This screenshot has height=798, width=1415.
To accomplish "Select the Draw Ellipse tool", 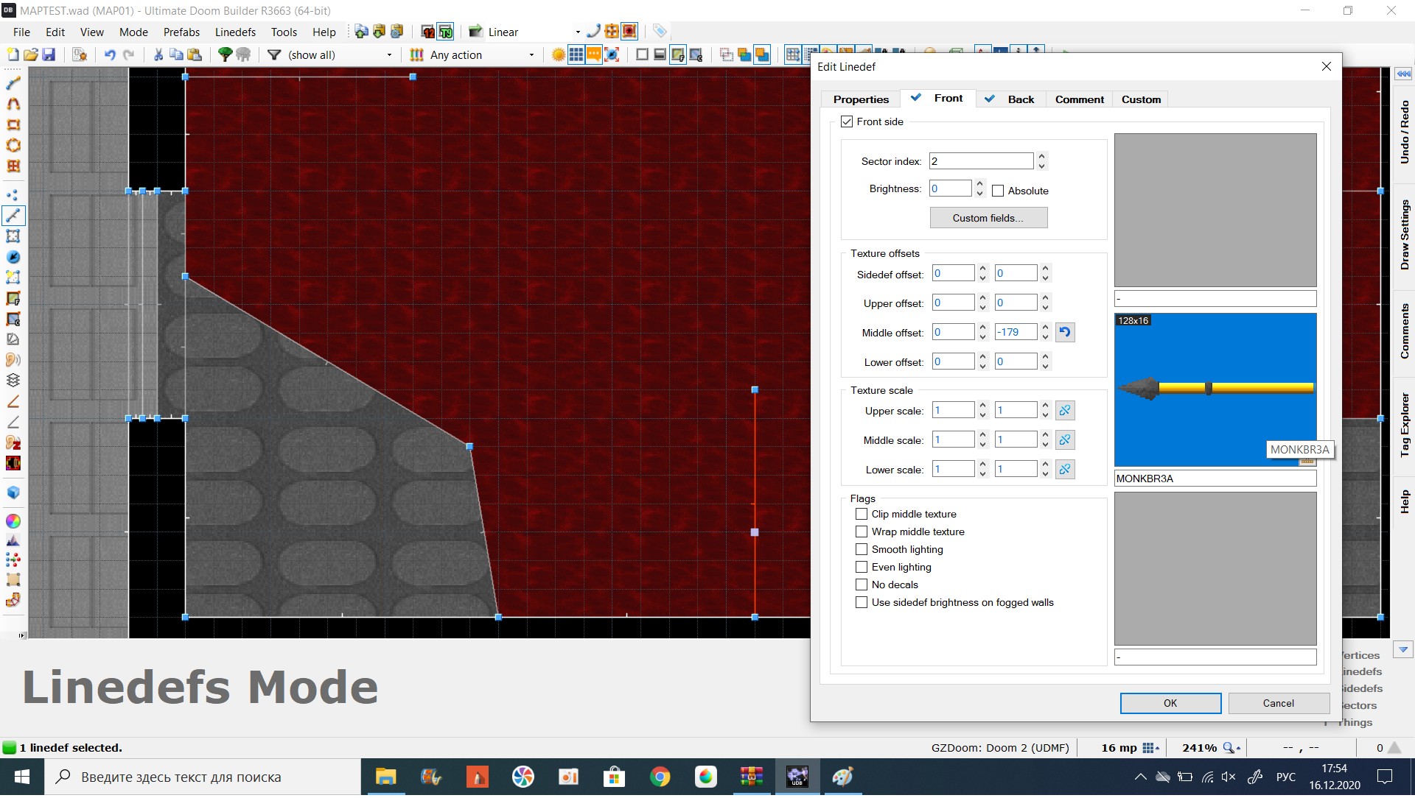I will 13,146.
